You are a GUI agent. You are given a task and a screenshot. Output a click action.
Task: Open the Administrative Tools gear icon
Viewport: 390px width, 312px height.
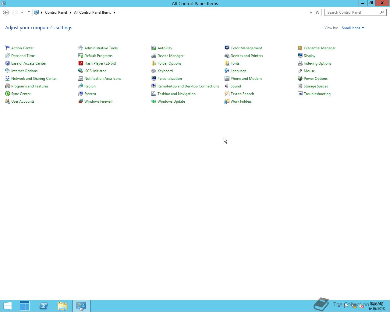tap(81, 48)
